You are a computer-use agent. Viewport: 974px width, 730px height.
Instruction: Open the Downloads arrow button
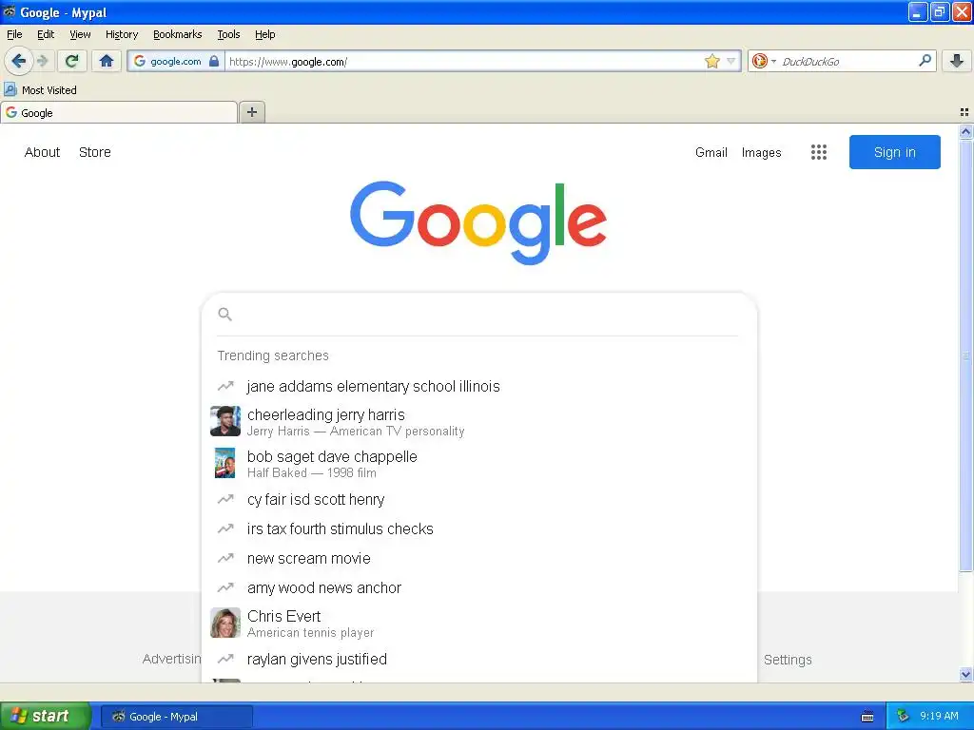957,60
